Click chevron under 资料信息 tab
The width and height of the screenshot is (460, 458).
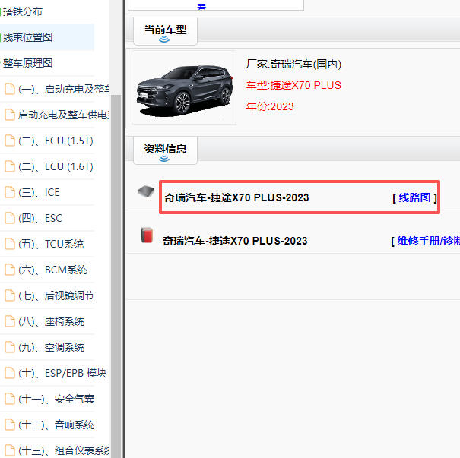(164, 159)
